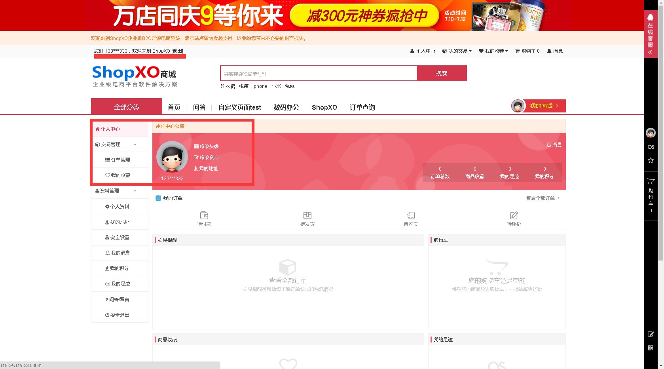Show the QR code icon in right sidebar
The height and width of the screenshot is (369, 664).
pyautogui.click(x=651, y=348)
